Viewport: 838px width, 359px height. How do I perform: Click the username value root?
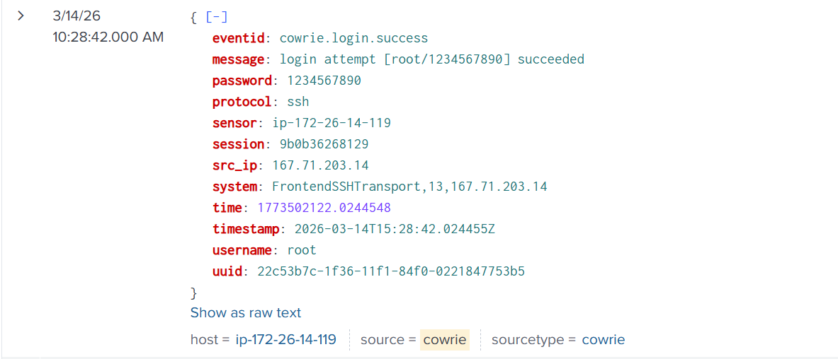[x=301, y=250]
